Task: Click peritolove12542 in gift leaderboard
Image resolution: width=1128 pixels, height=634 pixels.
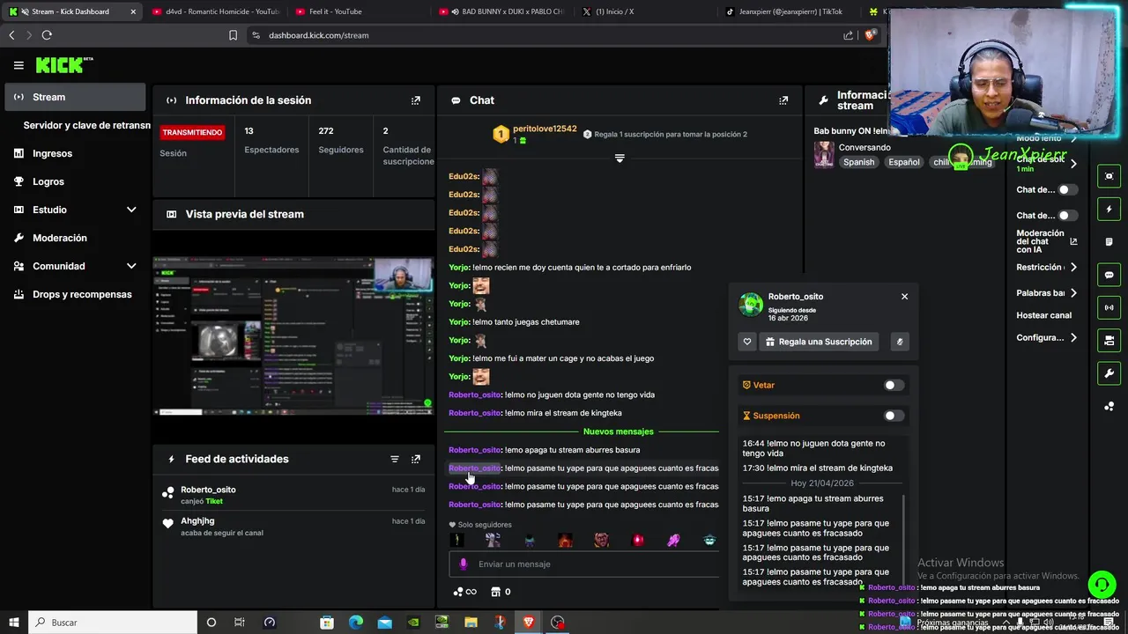Action: point(545,129)
